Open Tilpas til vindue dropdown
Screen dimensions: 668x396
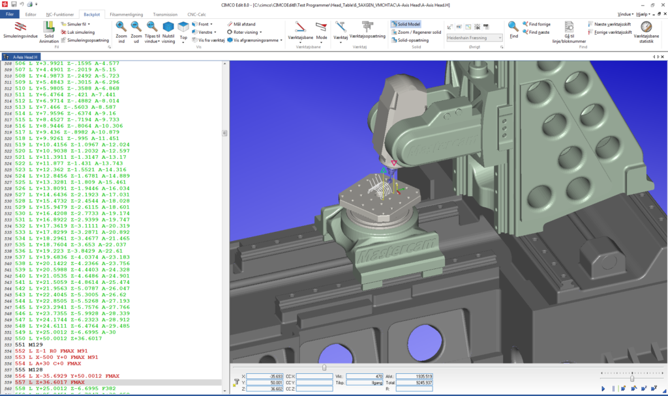(x=152, y=32)
